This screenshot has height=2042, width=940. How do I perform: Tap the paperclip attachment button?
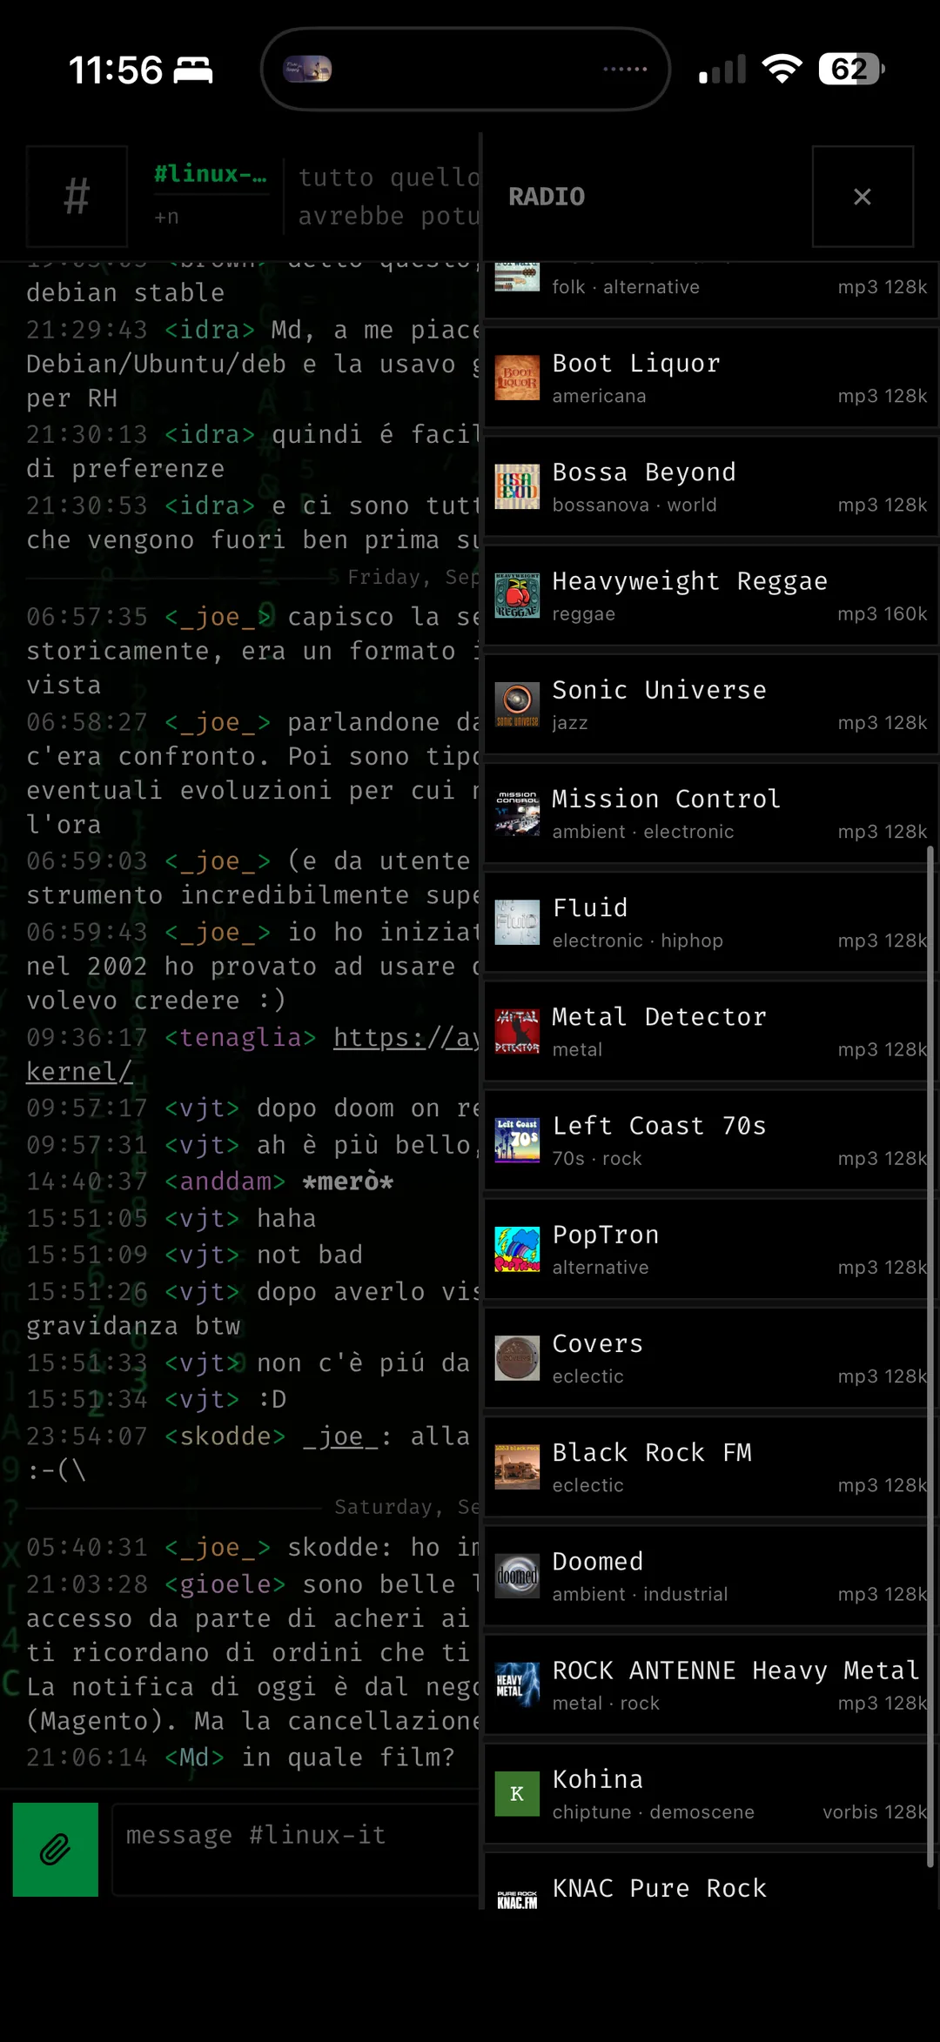(x=56, y=1849)
